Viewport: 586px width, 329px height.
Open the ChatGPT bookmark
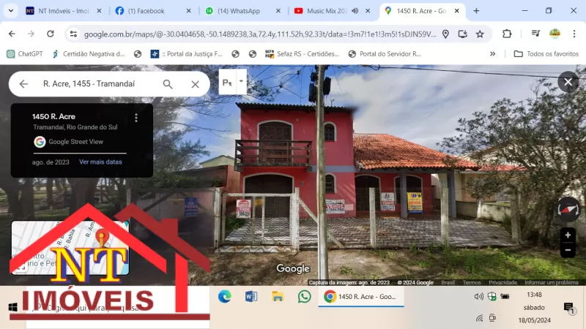coord(25,53)
